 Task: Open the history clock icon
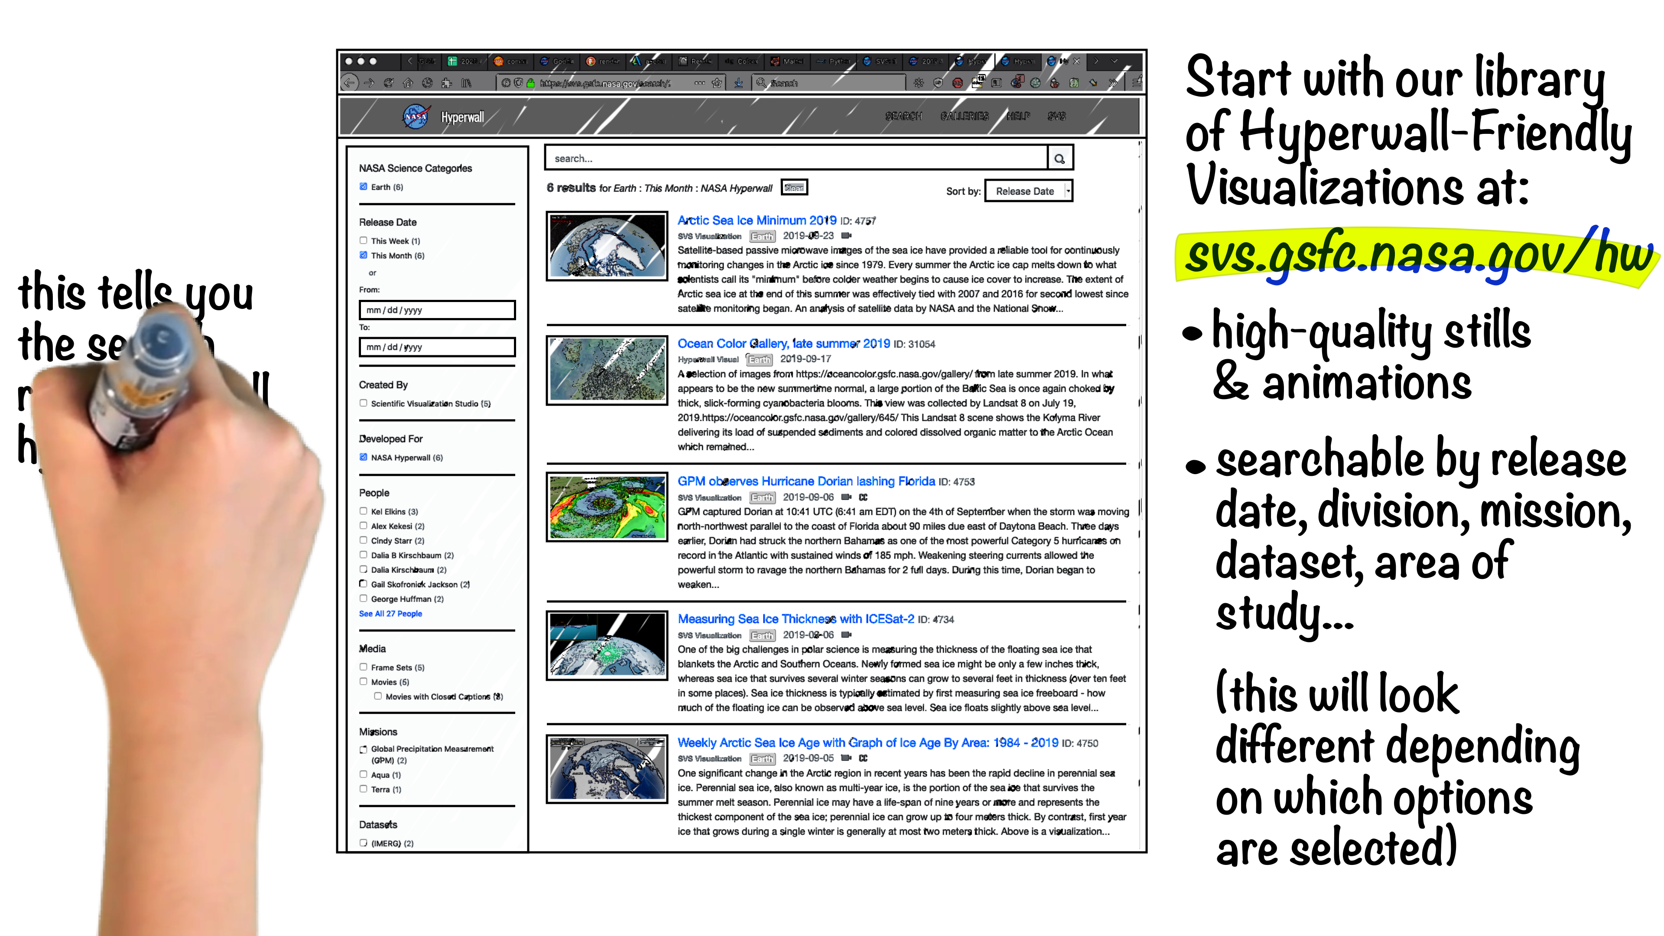pyautogui.click(x=427, y=83)
